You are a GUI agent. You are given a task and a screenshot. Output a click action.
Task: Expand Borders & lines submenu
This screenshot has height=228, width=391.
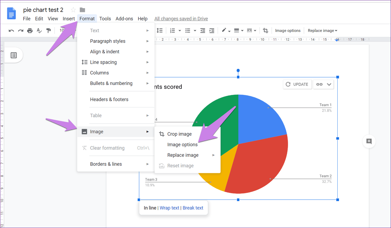pos(116,164)
